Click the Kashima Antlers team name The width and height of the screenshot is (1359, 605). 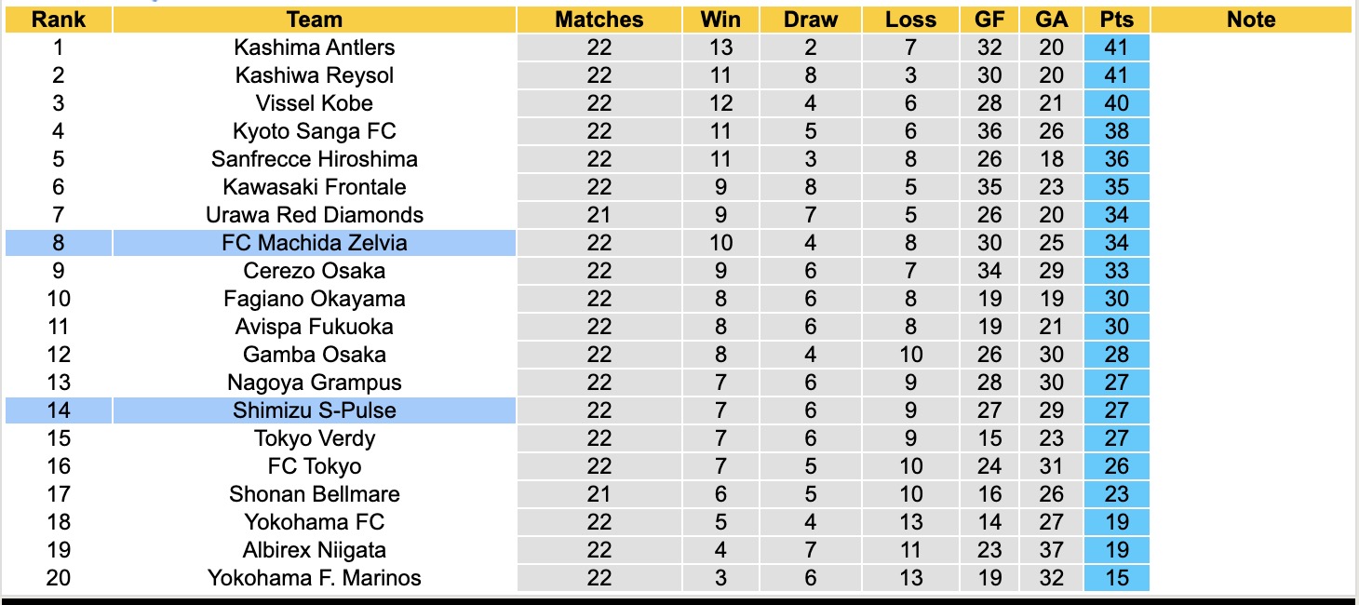tap(315, 47)
